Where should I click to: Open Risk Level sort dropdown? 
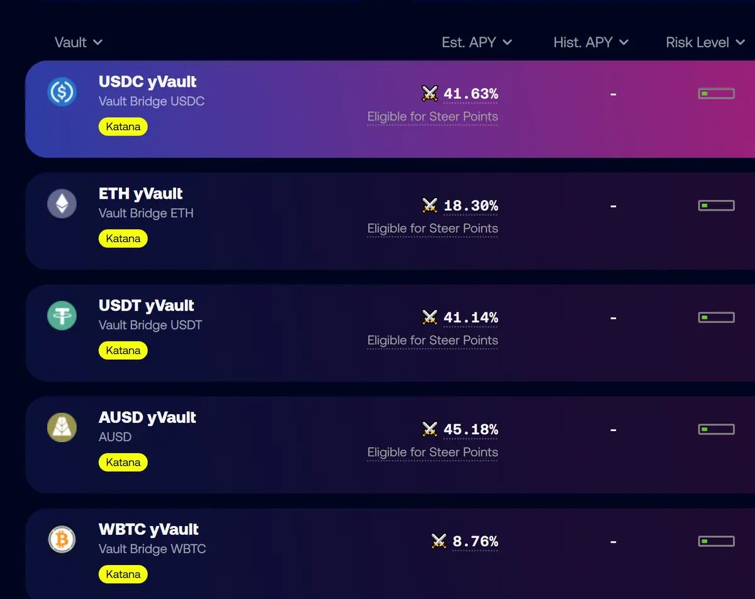(x=705, y=42)
